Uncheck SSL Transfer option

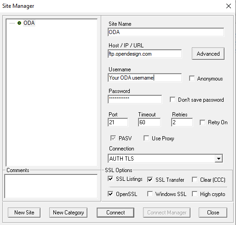pyautogui.click(x=150, y=179)
